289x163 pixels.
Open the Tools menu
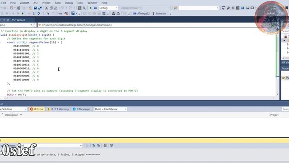(x=80, y=3)
